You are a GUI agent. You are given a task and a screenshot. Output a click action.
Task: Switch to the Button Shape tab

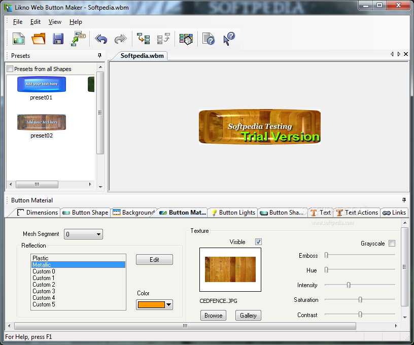pos(85,213)
